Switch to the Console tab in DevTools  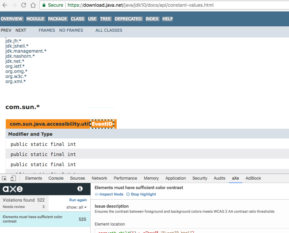click(x=56, y=178)
